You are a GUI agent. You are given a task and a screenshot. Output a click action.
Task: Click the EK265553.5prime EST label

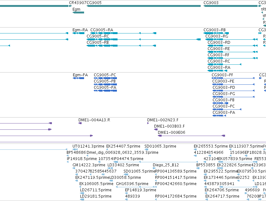(211, 146)
